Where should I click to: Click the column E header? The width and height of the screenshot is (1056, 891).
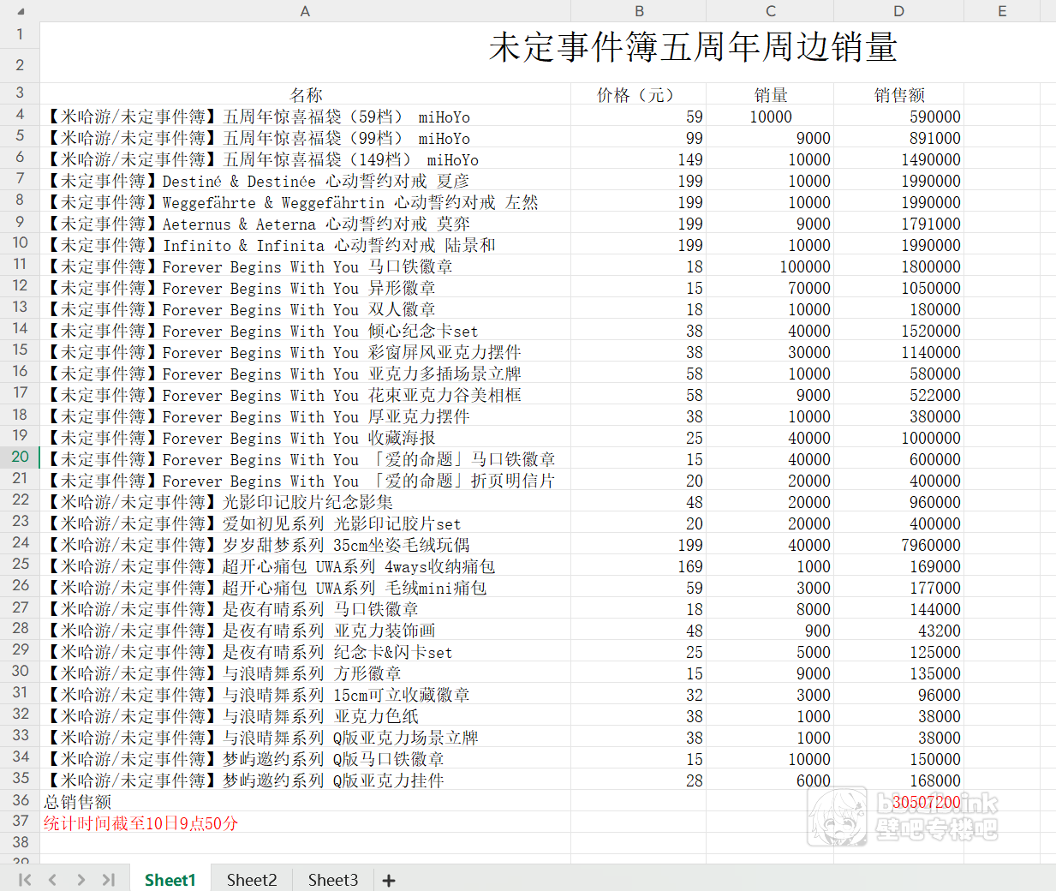click(x=1002, y=11)
